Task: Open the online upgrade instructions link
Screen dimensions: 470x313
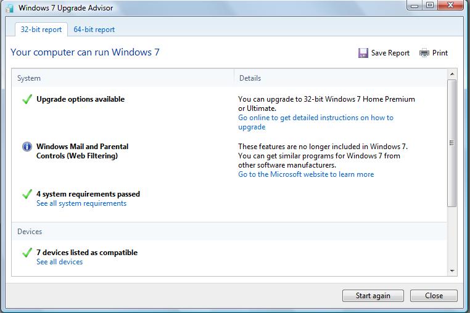Action: pyautogui.click(x=316, y=122)
